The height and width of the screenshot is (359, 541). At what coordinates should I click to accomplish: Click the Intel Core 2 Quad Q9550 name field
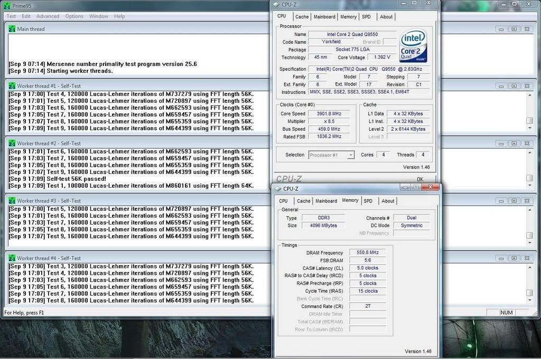(352, 34)
